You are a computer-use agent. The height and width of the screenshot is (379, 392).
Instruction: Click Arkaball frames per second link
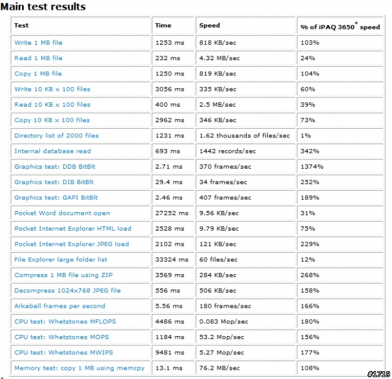[60, 306]
